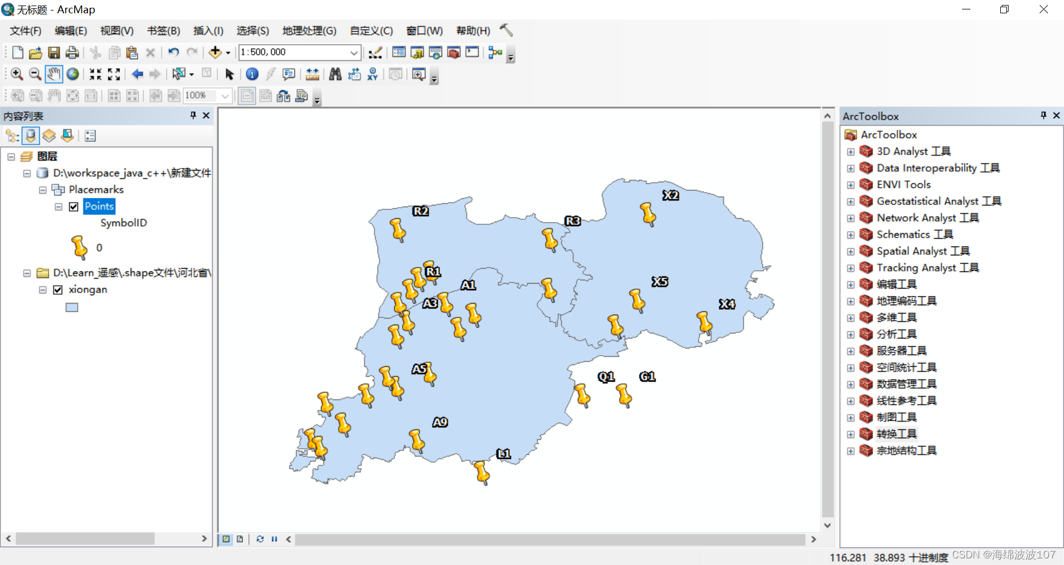Expand the Spatial Analyst 工具 toolbox
1064x565 pixels.
coord(851,251)
